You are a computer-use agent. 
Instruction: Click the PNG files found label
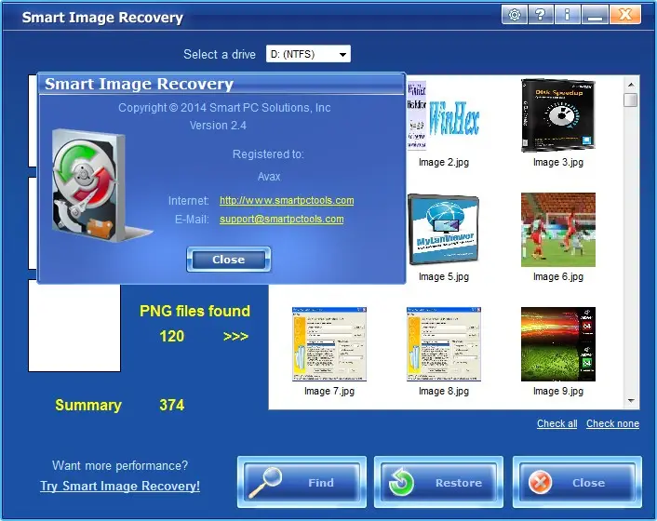point(194,311)
